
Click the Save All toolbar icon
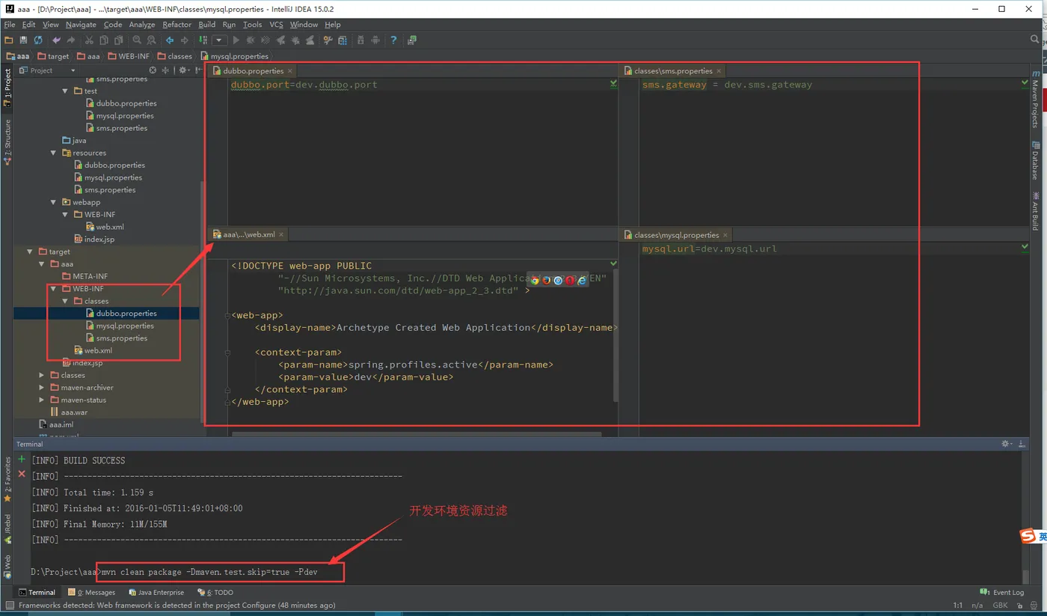23,40
